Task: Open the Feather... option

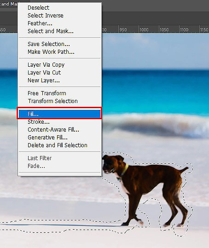Action: tap(59, 23)
